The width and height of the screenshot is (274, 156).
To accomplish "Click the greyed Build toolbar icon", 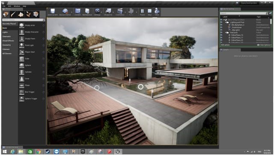I will point(131,12).
